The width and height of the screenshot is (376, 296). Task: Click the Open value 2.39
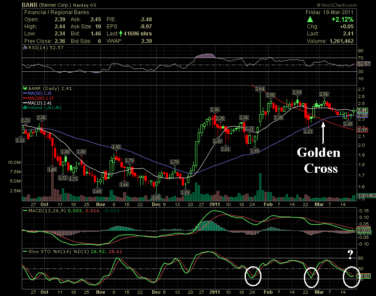(60, 19)
